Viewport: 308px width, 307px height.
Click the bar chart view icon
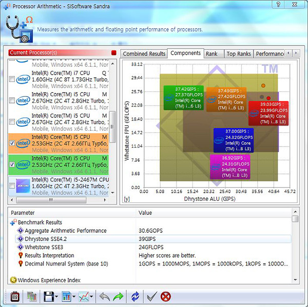(66, 296)
